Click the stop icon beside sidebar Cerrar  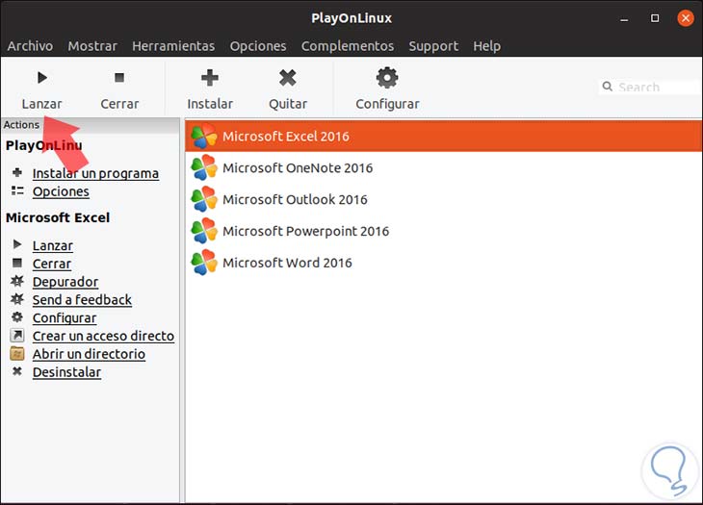(17, 263)
